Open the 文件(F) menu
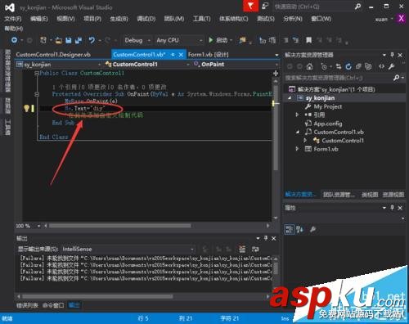 point(13,19)
